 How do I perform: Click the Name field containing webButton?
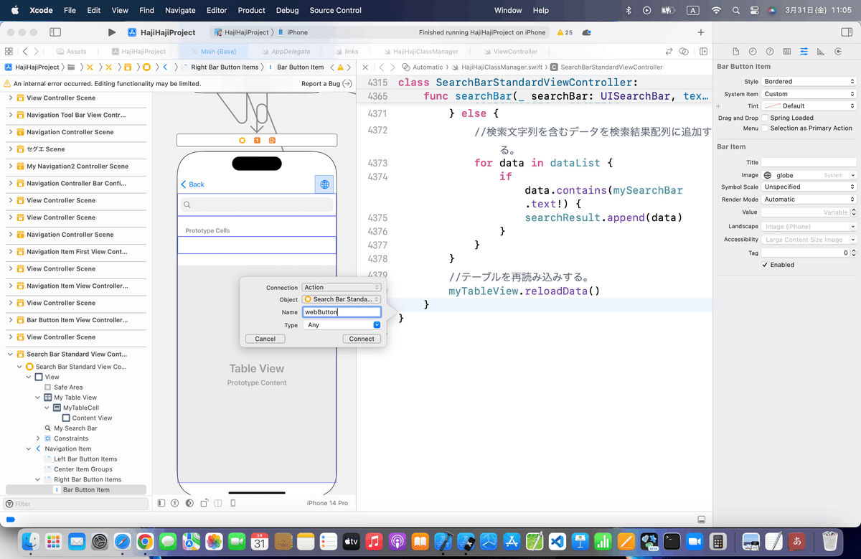coord(342,312)
